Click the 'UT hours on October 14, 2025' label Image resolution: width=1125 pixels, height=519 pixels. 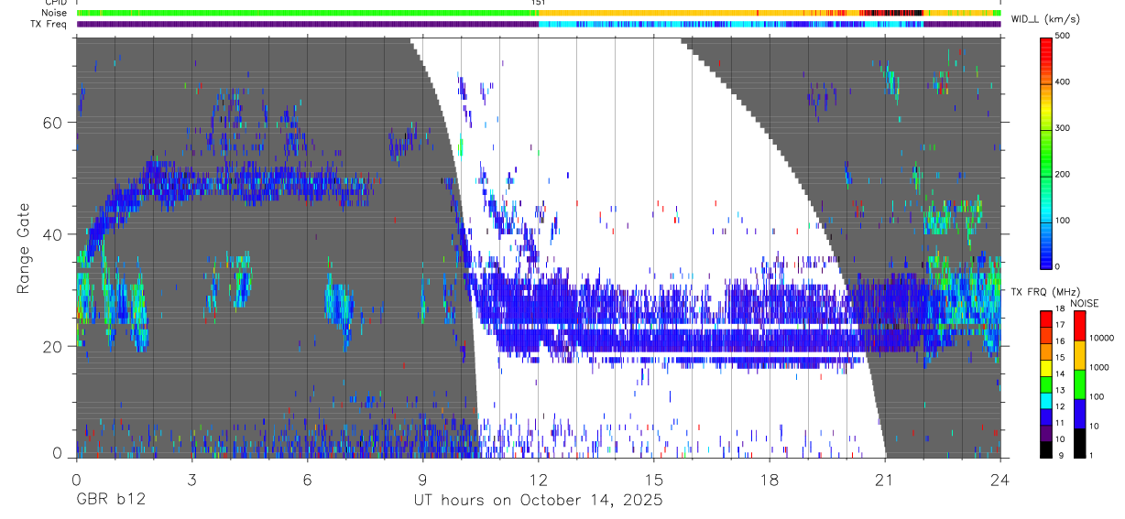pyautogui.click(x=538, y=500)
